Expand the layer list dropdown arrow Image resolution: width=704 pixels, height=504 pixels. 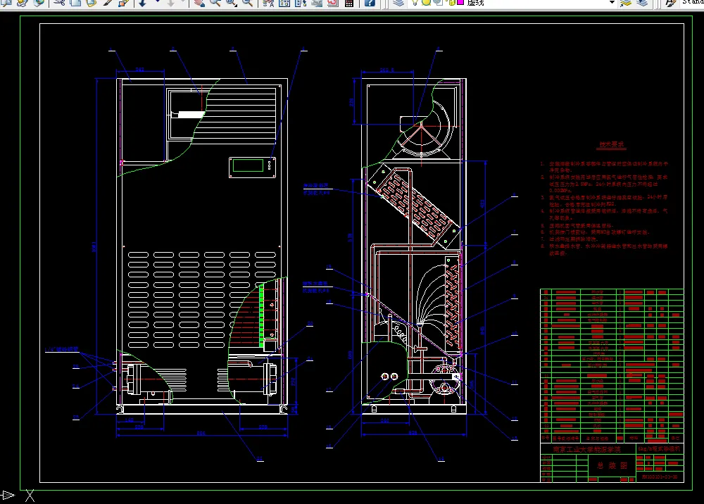click(612, 2)
